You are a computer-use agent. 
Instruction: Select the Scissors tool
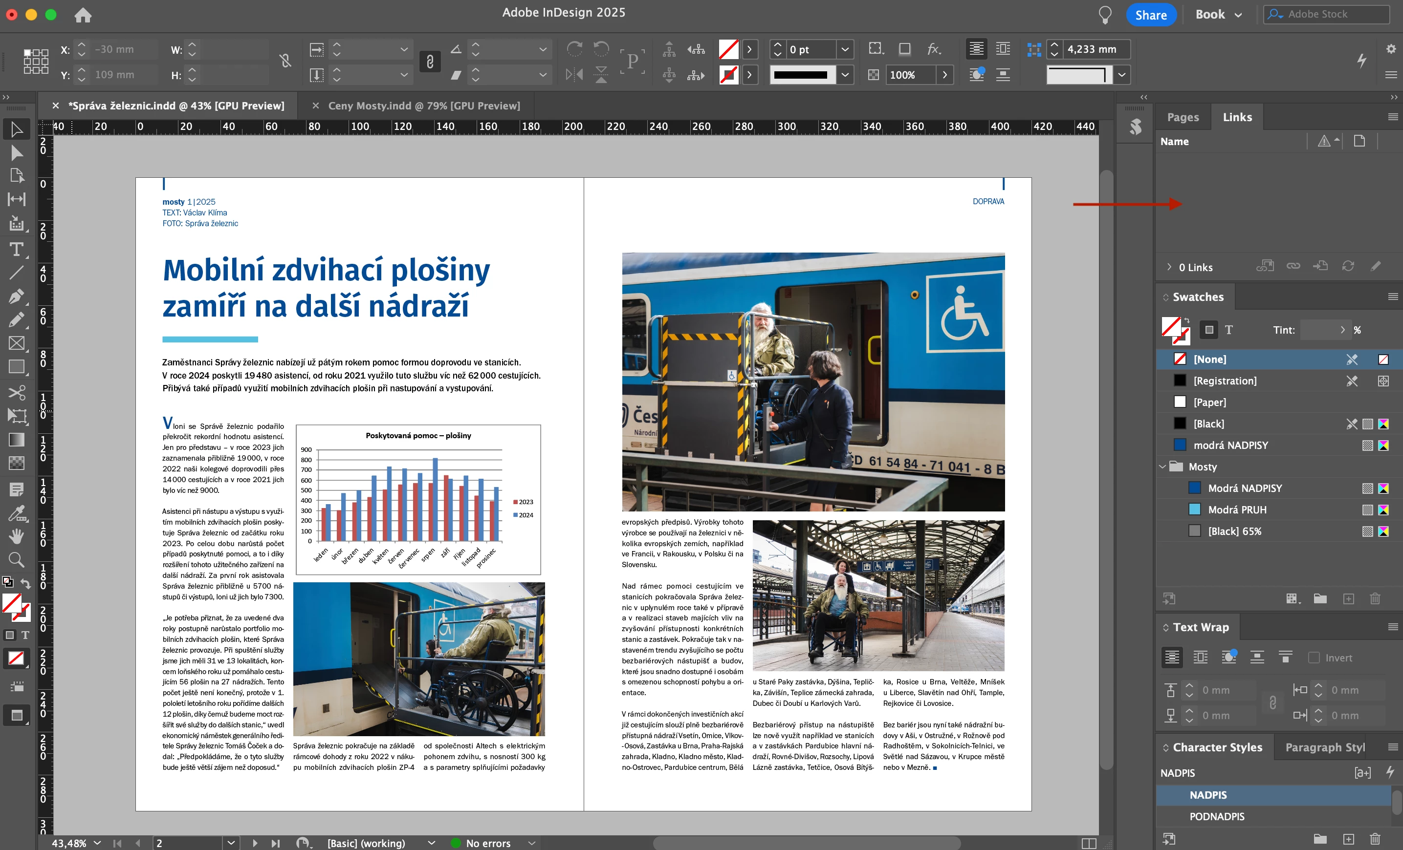point(17,393)
